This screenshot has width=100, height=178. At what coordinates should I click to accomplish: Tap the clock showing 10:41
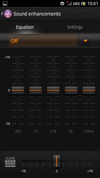92,4
